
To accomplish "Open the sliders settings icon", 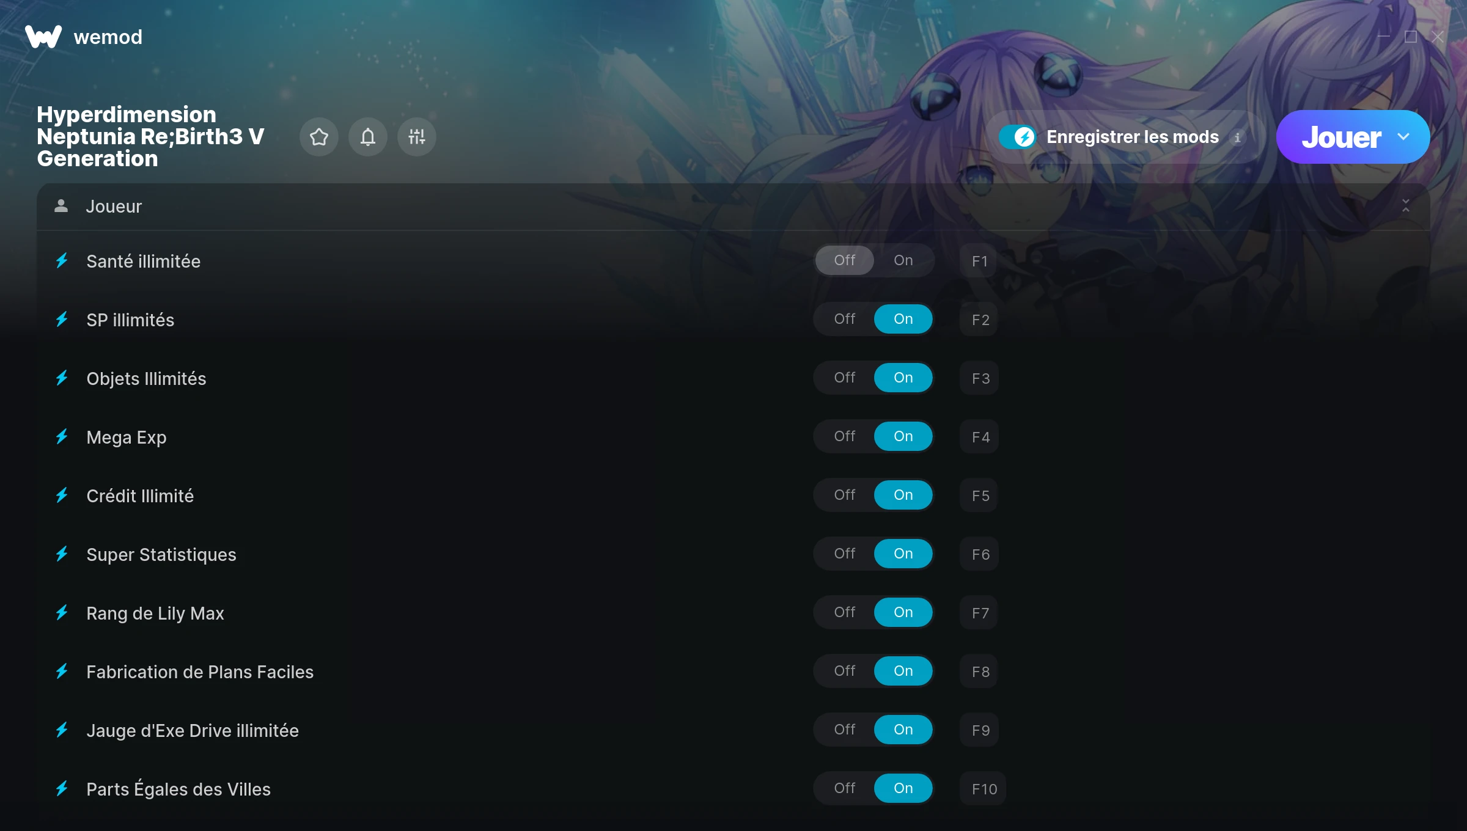I will 417,137.
